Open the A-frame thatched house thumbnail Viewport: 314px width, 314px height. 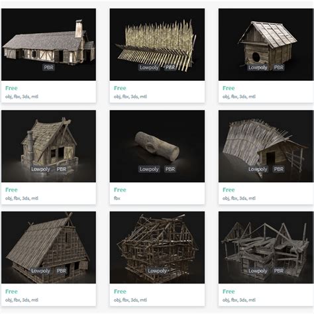48,247
